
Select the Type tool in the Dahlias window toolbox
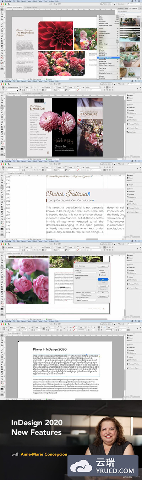point(1,22)
